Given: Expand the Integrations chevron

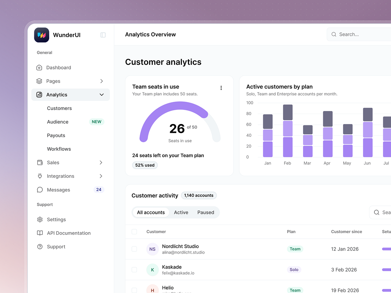Looking at the screenshot, I should pyautogui.click(x=101, y=176).
